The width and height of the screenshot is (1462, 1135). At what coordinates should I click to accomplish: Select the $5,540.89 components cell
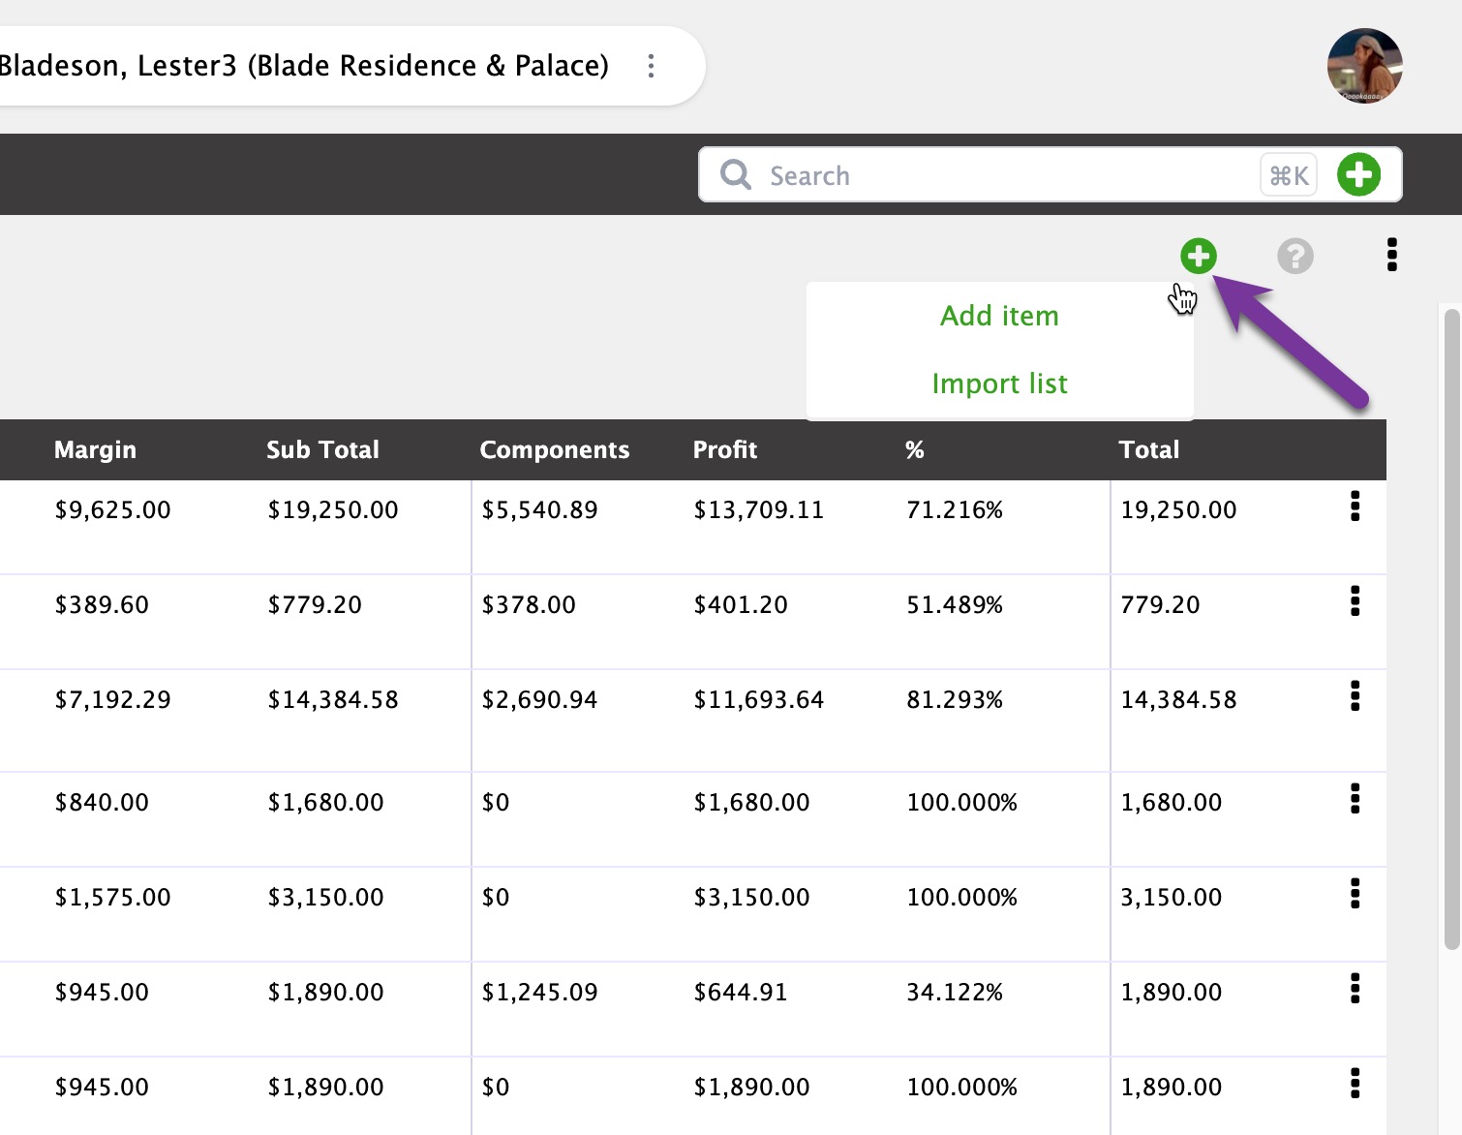tap(539, 509)
